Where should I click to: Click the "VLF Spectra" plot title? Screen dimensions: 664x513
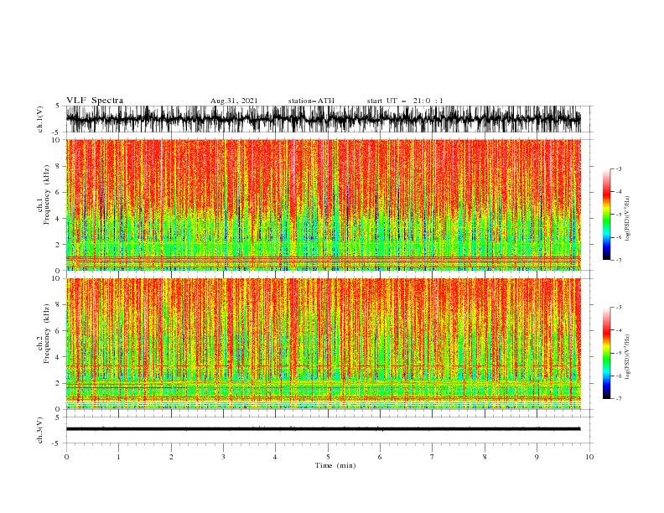(x=95, y=101)
